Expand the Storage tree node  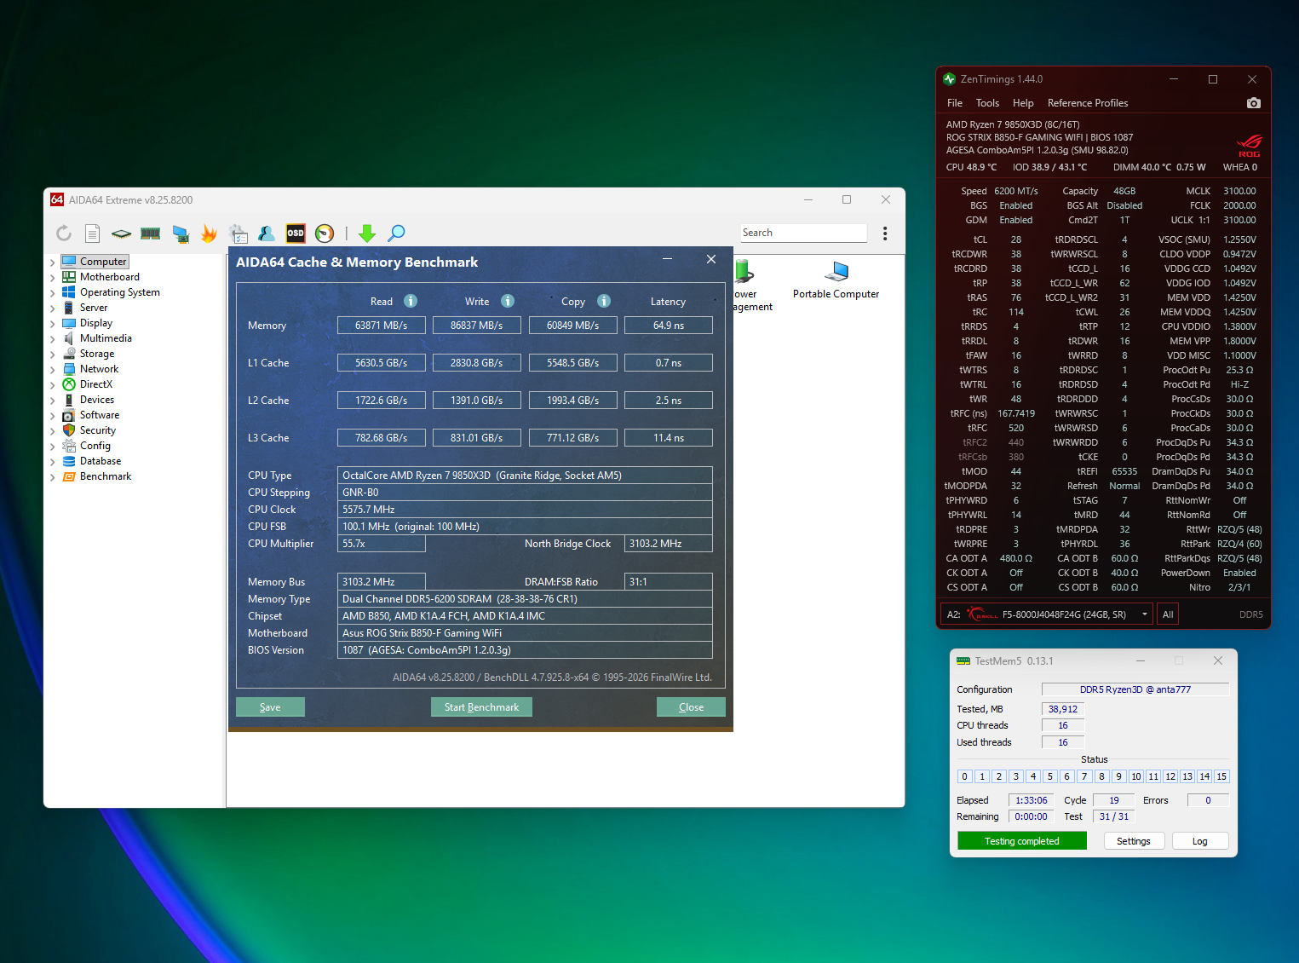(x=53, y=355)
